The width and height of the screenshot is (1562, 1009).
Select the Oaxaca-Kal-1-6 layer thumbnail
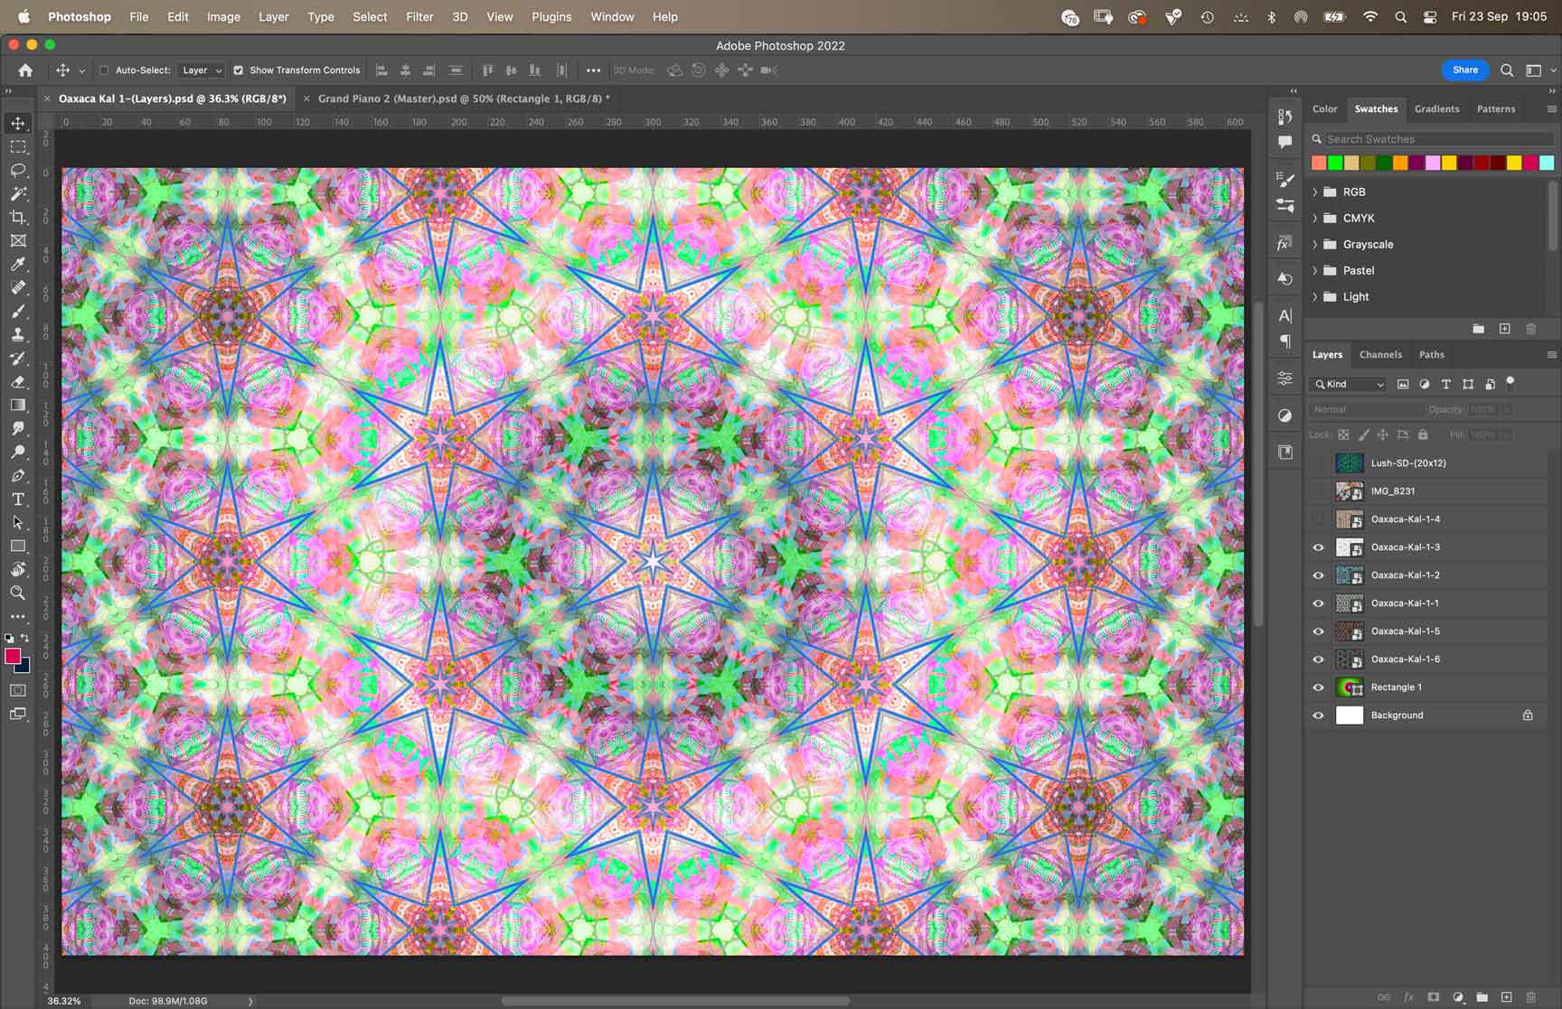point(1350,659)
